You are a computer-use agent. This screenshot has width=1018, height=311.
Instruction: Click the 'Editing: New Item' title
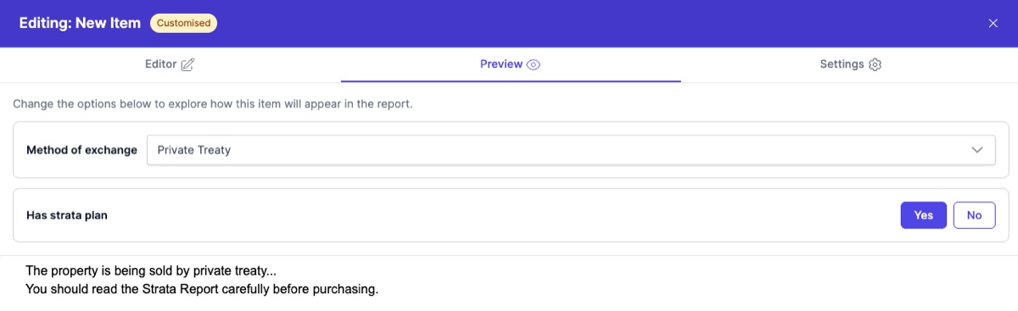tap(80, 23)
